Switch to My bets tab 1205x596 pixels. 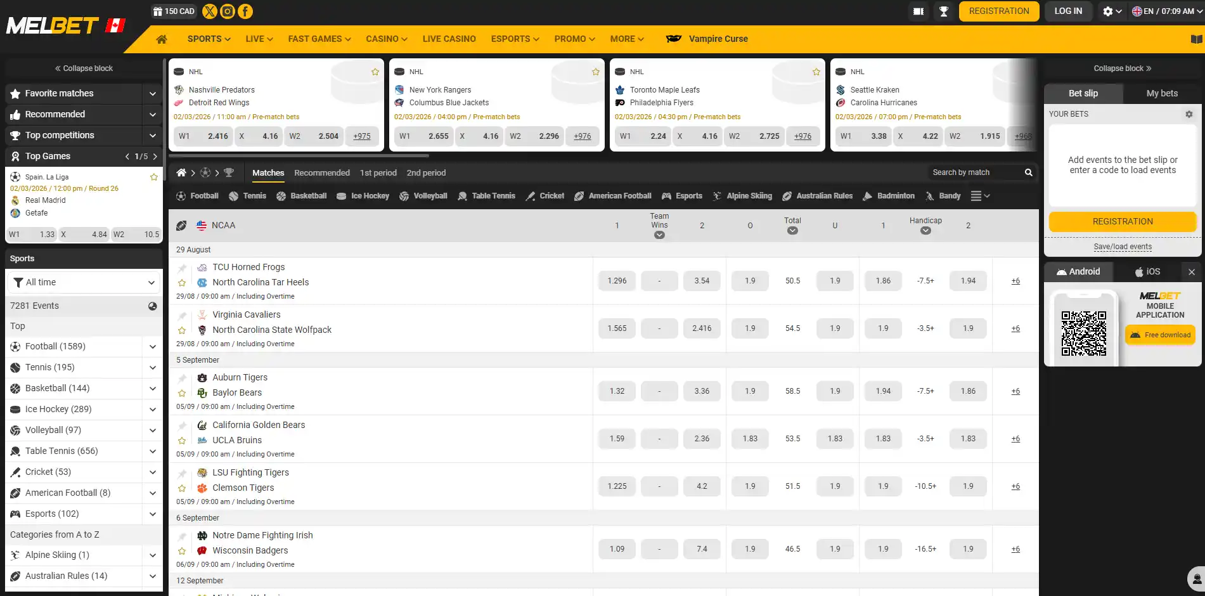point(1162,93)
